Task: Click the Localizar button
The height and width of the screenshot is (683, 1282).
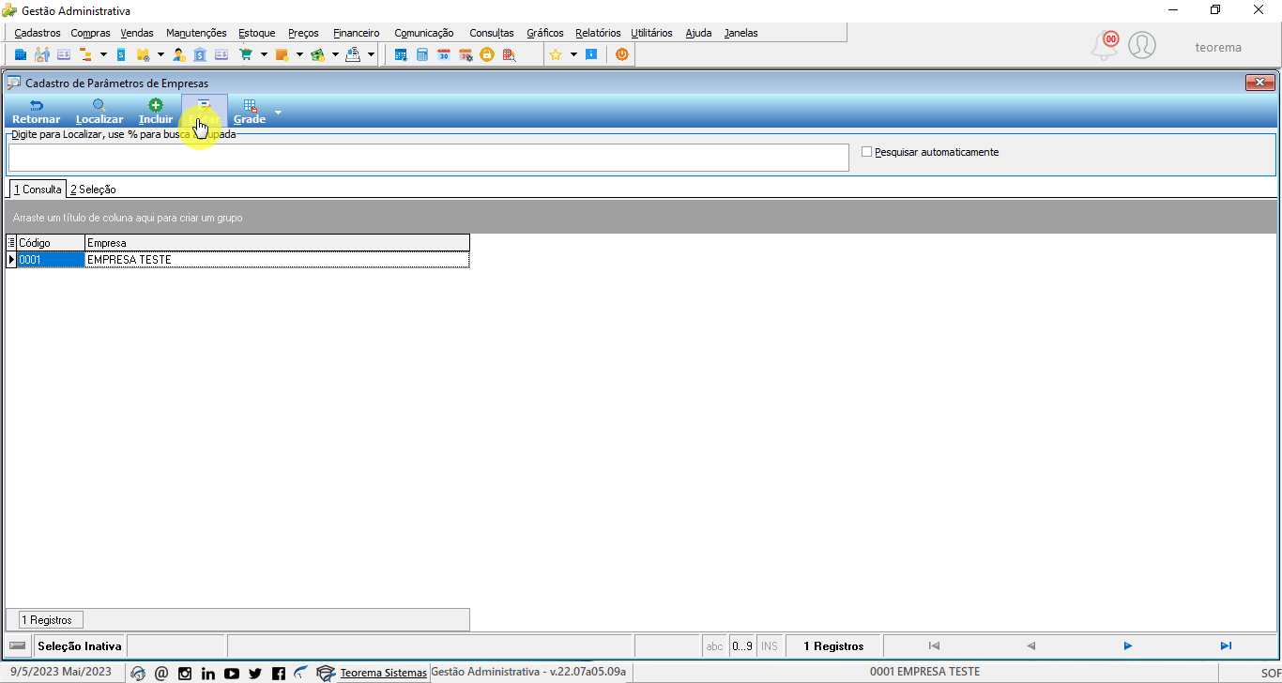Action: (x=99, y=112)
